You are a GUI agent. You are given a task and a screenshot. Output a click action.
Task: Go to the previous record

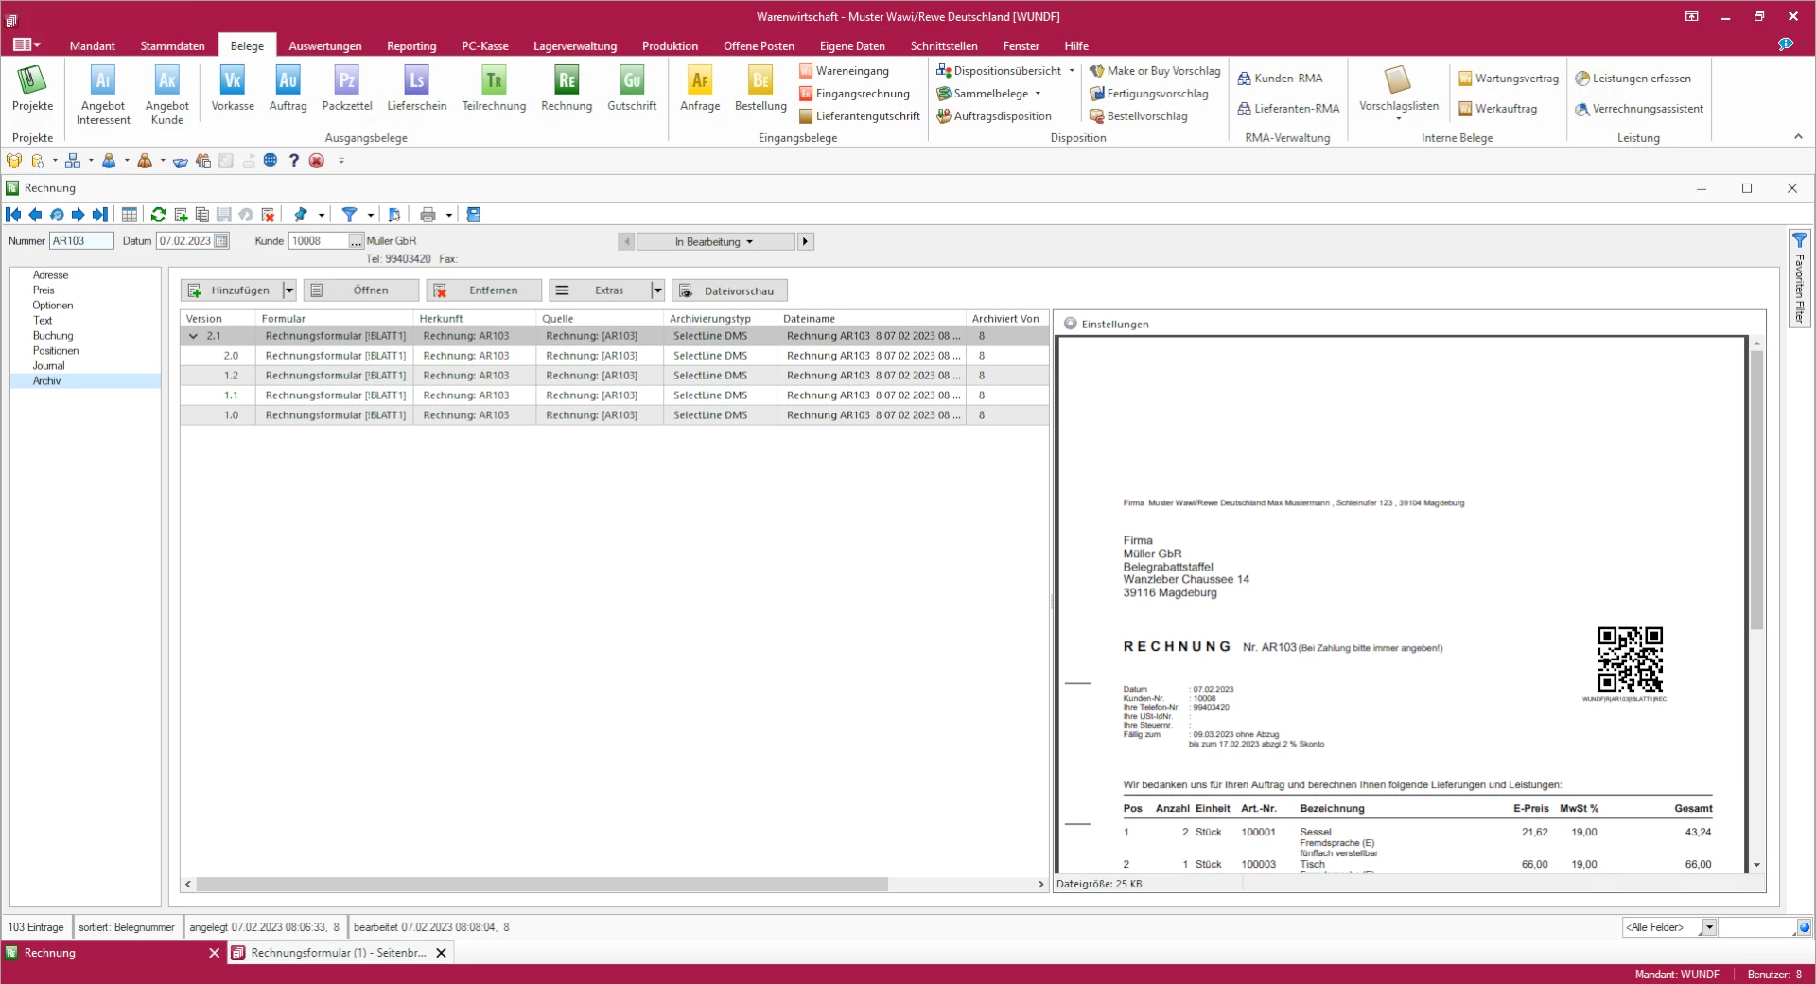coord(35,215)
